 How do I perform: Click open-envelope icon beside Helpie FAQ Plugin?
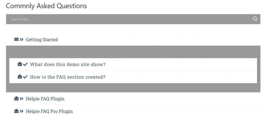pyautogui.click(x=16, y=99)
